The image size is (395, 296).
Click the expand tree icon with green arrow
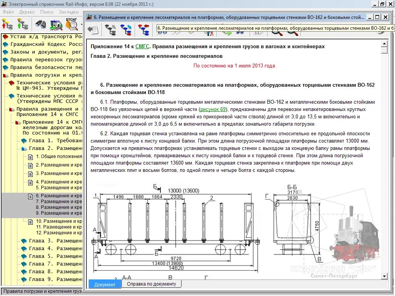(23, 24)
